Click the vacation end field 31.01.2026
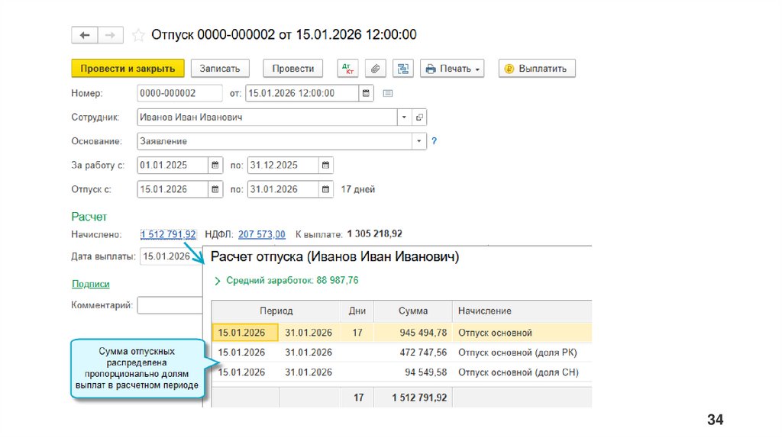 tap(283, 189)
